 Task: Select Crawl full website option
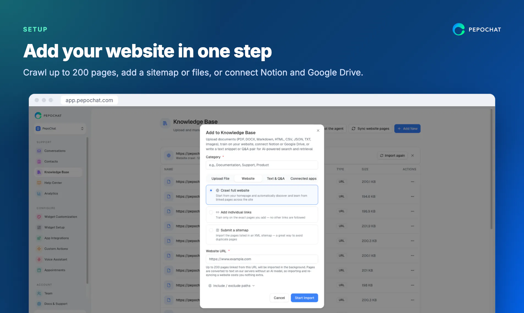tap(262, 195)
